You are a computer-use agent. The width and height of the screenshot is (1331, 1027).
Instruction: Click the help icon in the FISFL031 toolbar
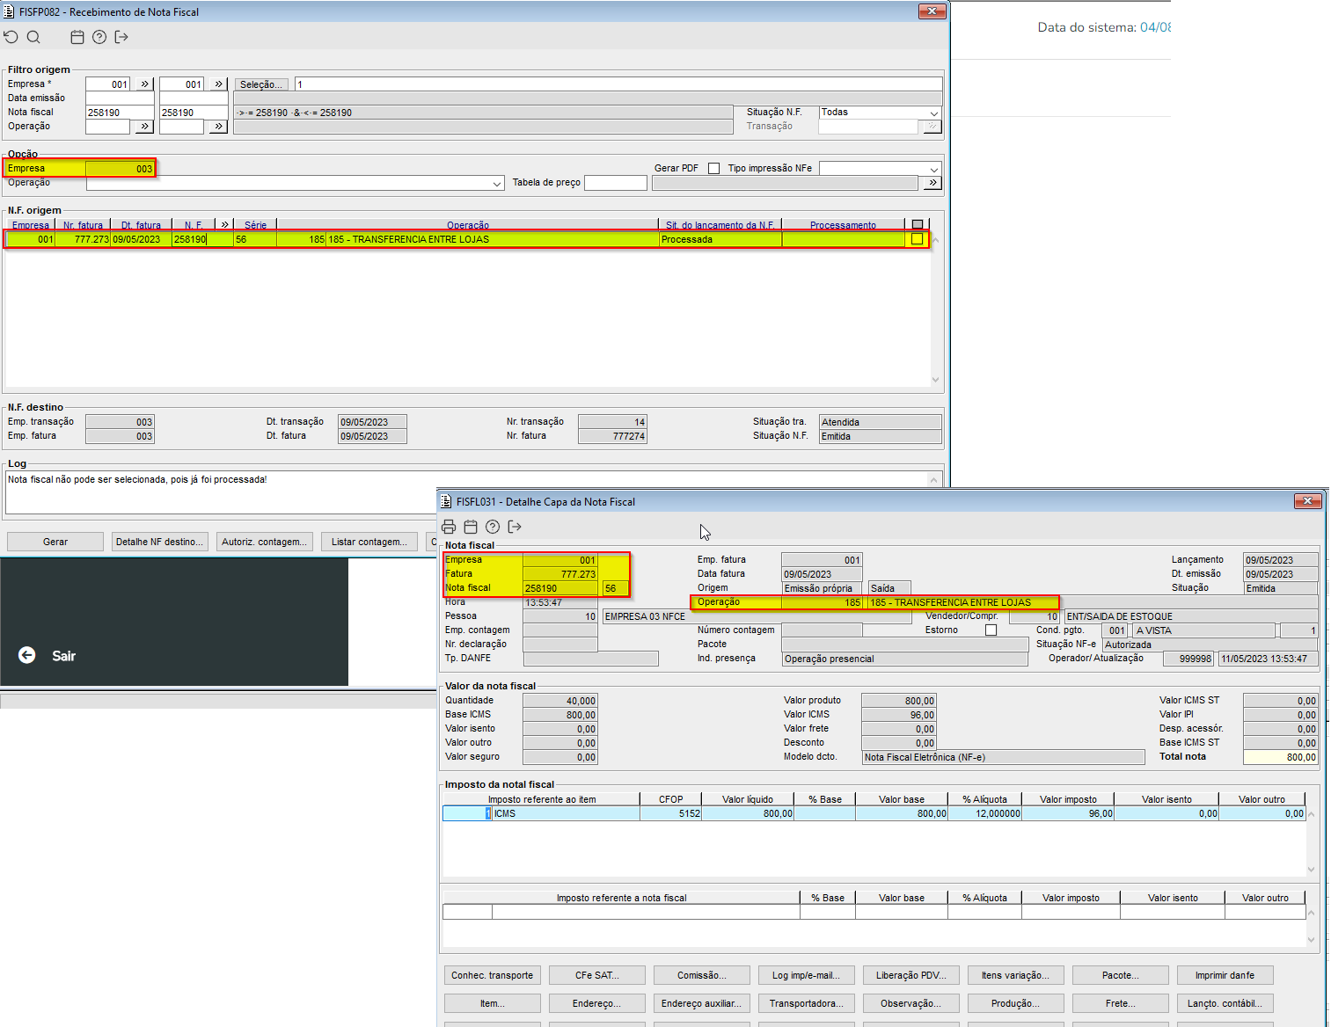point(493,527)
